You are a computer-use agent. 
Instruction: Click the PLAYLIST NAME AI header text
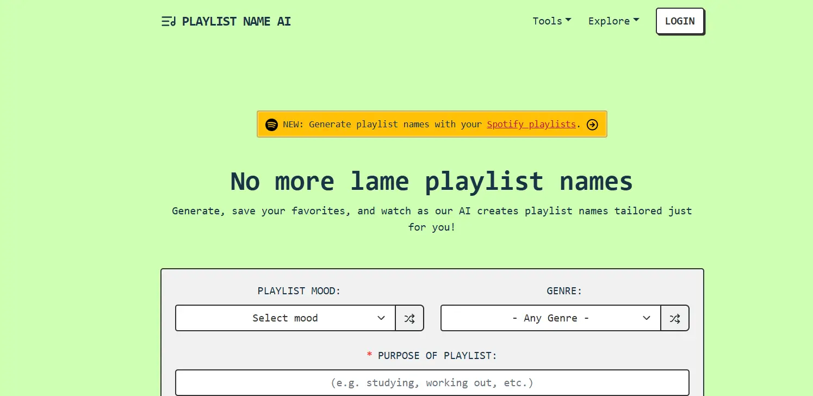coord(237,21)
